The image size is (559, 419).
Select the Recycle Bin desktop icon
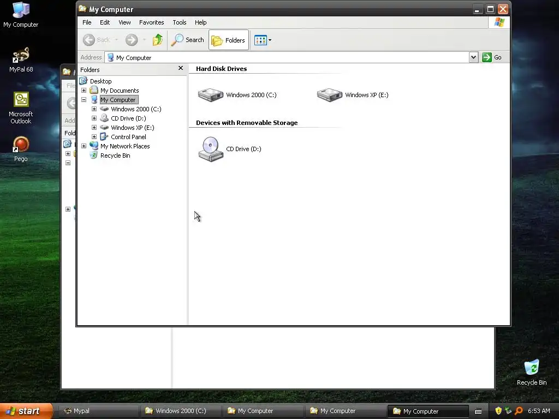532,373
